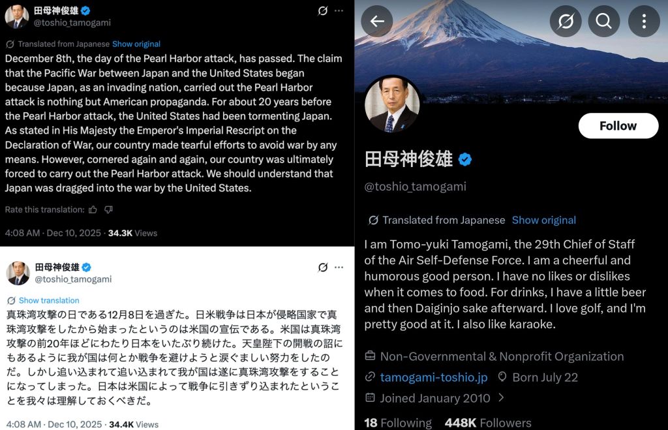View the 448K Followers list
The width and height of the screenshot is (668, 430).
[x=488, y=423]
